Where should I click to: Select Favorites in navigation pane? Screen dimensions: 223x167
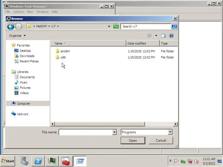[x=23, y=45]
